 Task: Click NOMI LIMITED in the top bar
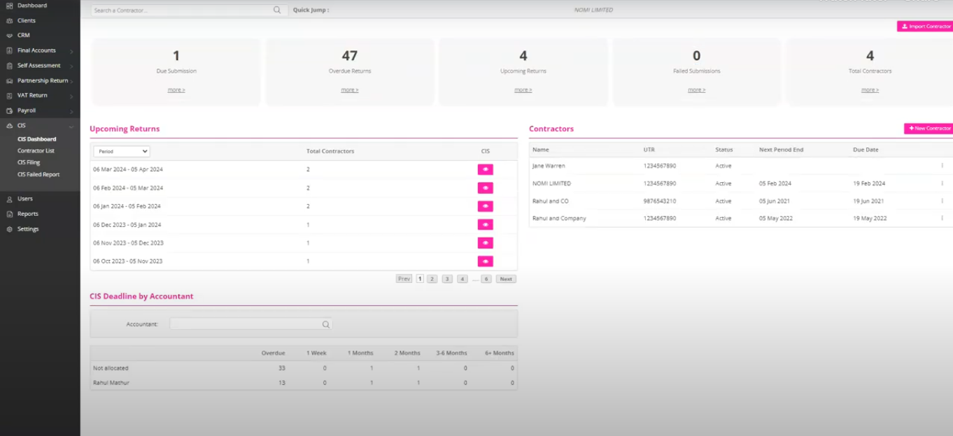pyautogui.click(x=593, y=10)
